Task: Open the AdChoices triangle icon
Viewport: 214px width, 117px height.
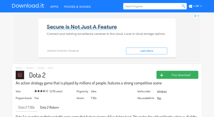Action: [196, 16]
